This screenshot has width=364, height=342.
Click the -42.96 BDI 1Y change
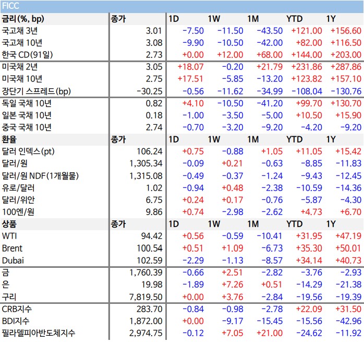point(348,321)
